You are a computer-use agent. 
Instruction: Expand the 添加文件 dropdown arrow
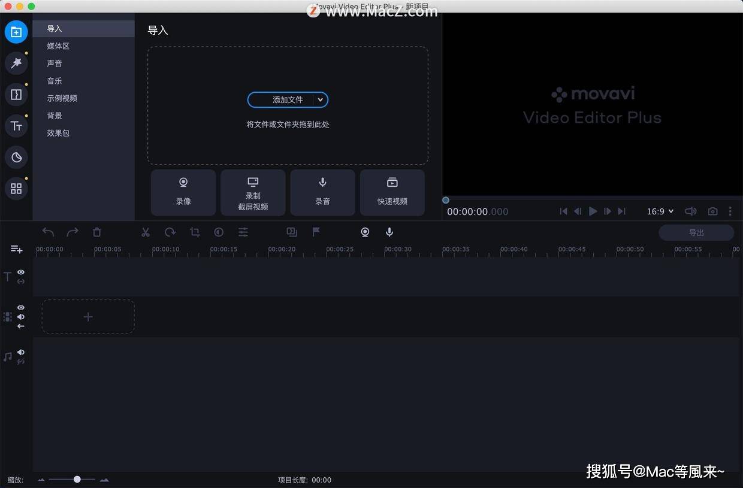(321, 100)
